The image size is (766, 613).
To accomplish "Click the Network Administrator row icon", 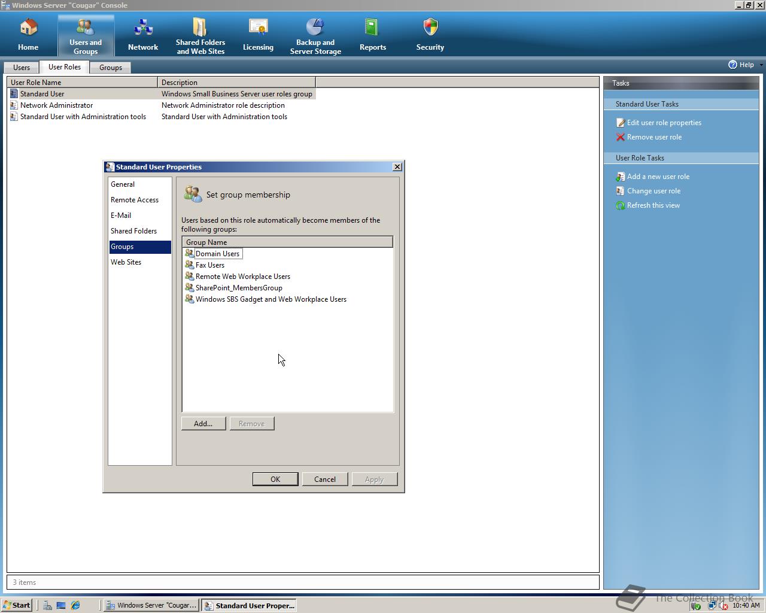I will (14, 105).
